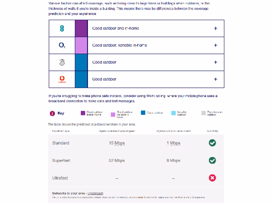The image size is (273, 204).
Task: Click the light purple O2 coverage swatch
Action: [x=81, y=45]
